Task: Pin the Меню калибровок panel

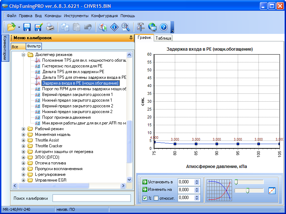Action: click(x=131, y=38)
